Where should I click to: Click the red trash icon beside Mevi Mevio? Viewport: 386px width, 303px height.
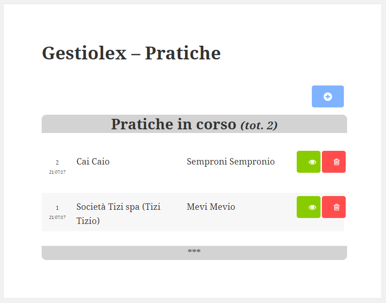click(x=333, y=207)
